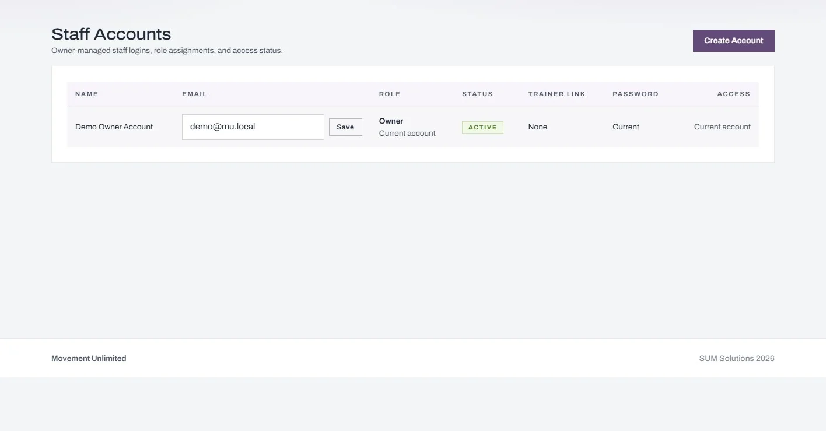Click the 'Owner' role text
The width and height of the screenshot is (826, 431).
[x=391, y=121]
